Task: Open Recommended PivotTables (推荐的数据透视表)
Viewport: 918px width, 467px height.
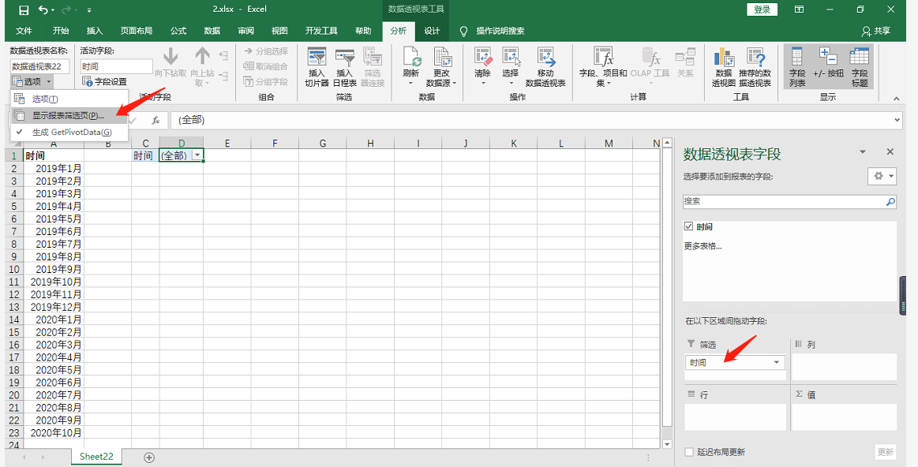Action: pos(755,67)
